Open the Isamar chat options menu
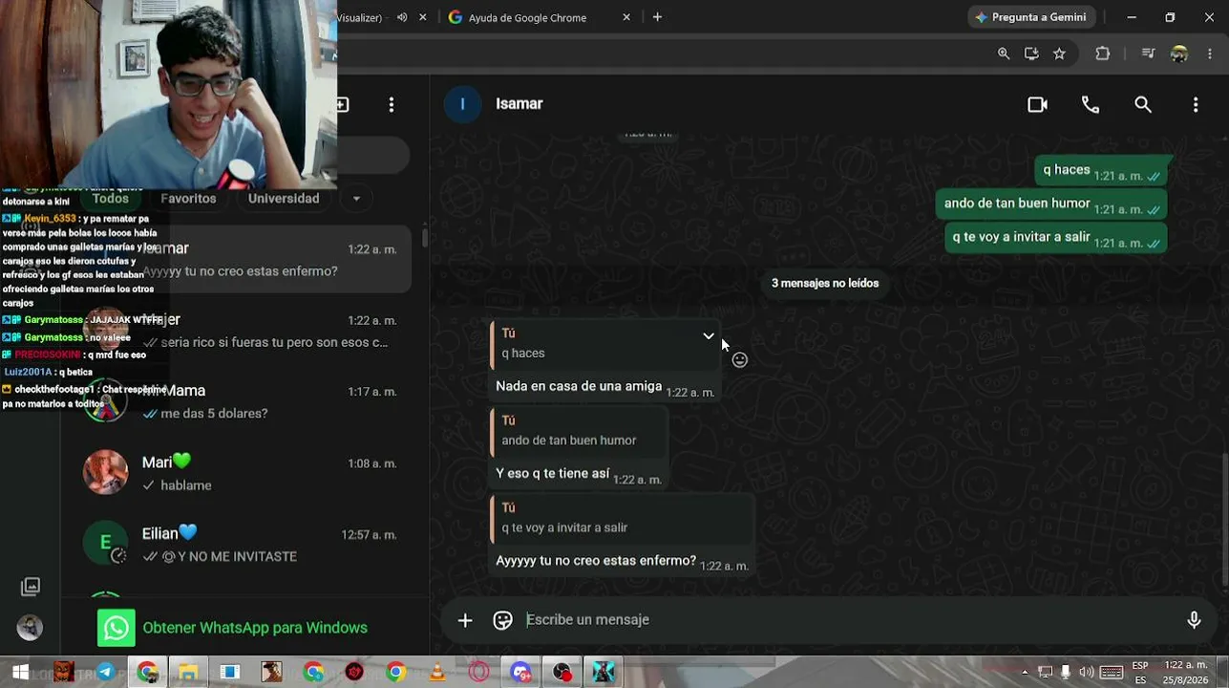This screenshot has height=688, width=1229. pyautogui.click(x=1196, y=104)
